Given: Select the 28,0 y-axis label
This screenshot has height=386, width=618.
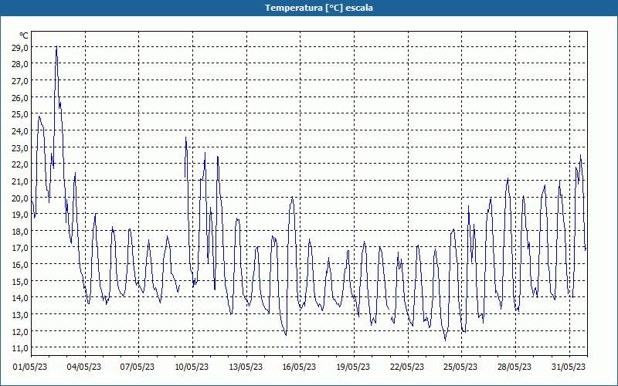Looking at the screenshot, I should pos(20,64).
